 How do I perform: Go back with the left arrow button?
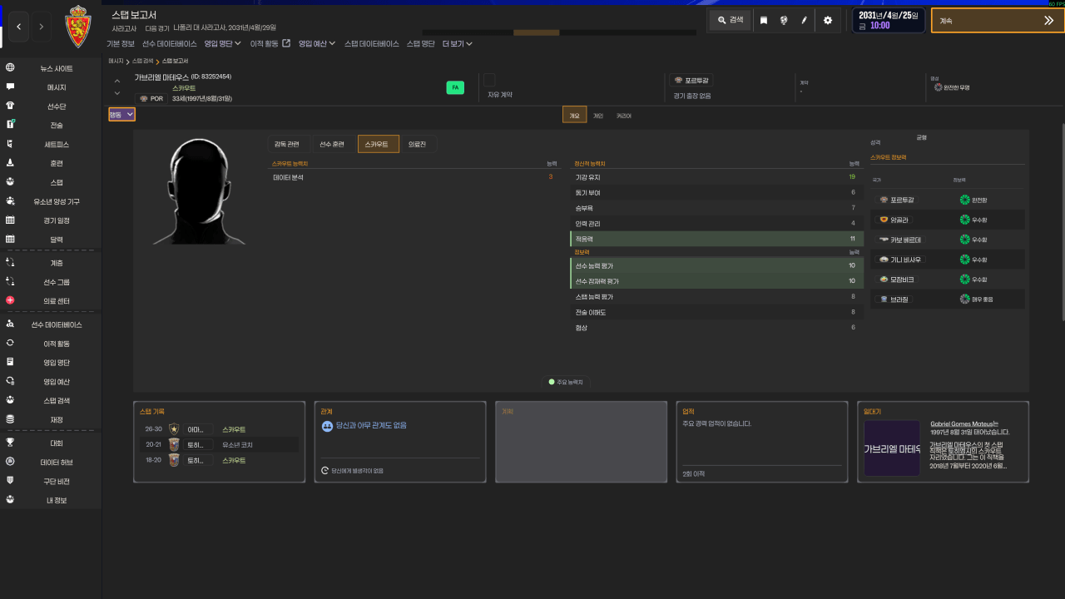(x=18, y=27)
